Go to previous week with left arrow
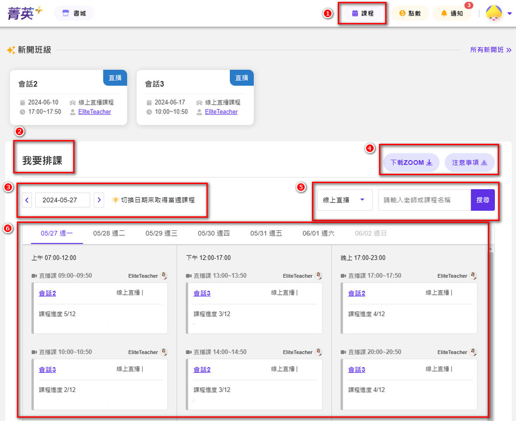The image size is (516, 421). (27, 200)
